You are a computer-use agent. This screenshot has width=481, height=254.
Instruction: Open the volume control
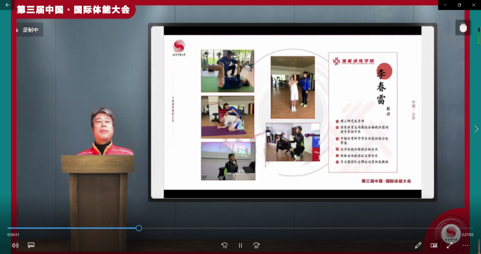tap(15, 246)
